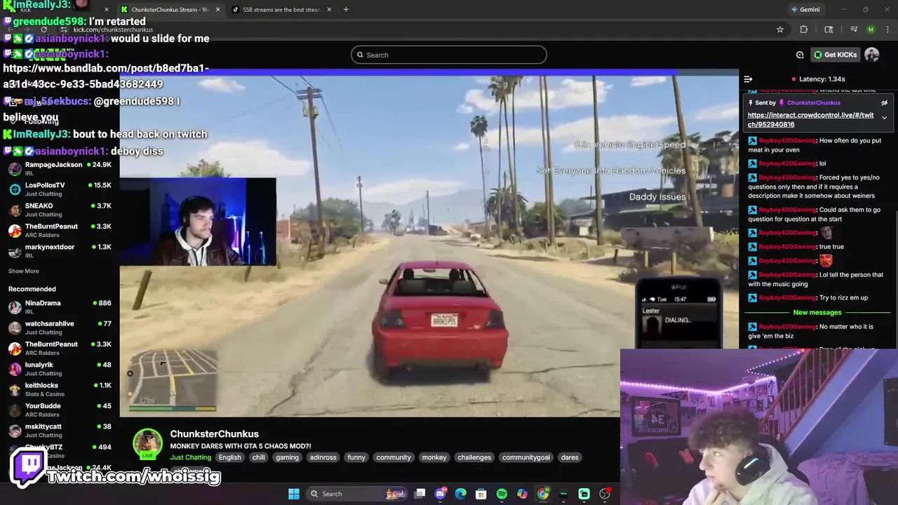
Task: Click ChunksterChunkus name in pinned message
Action: coord(813,103)
